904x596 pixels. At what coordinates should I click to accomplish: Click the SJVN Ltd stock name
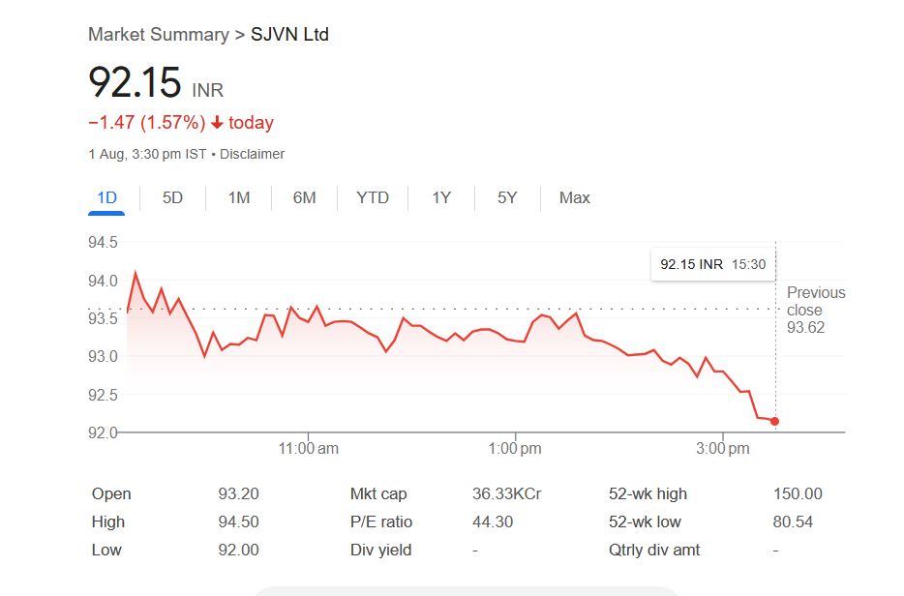pos(290,35)
